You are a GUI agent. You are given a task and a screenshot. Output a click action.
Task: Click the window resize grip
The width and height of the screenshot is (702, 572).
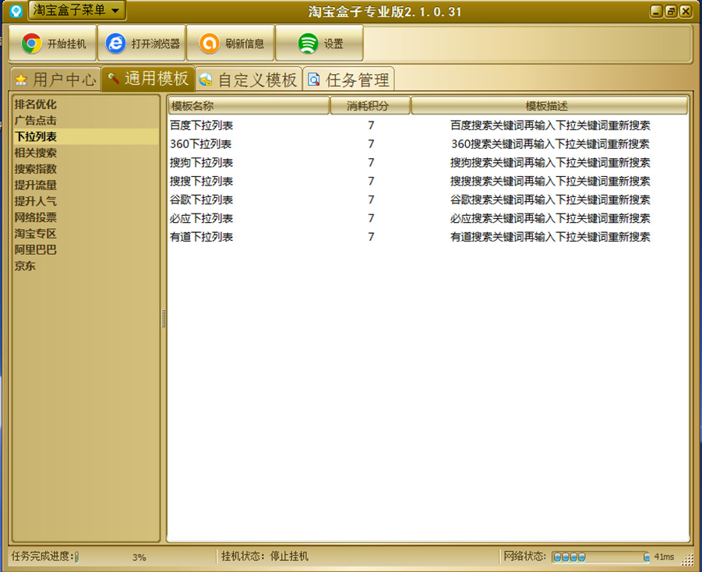tap(687, 559)
